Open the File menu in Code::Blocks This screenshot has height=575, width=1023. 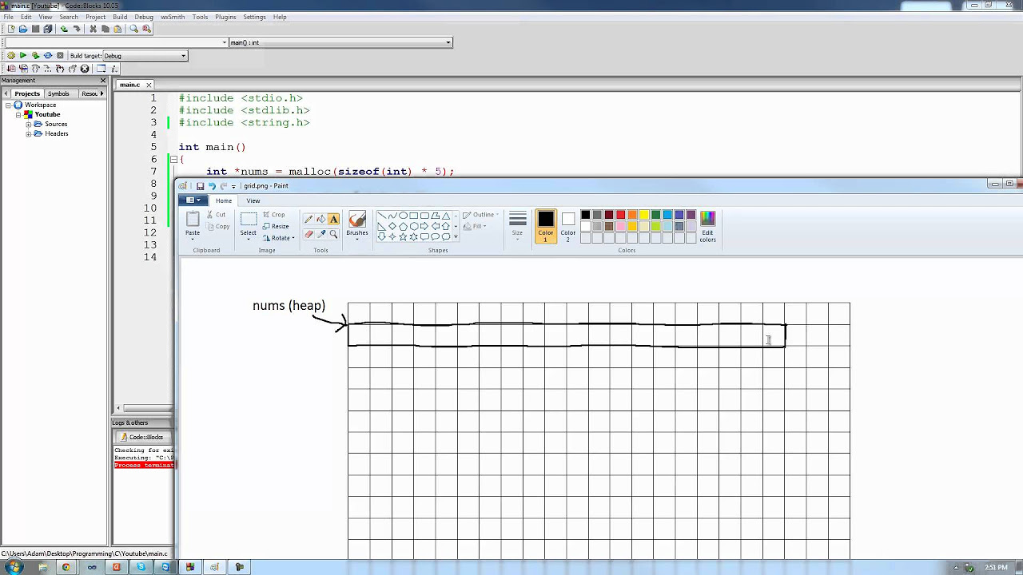pyautogui.click(x=9, y=17)
